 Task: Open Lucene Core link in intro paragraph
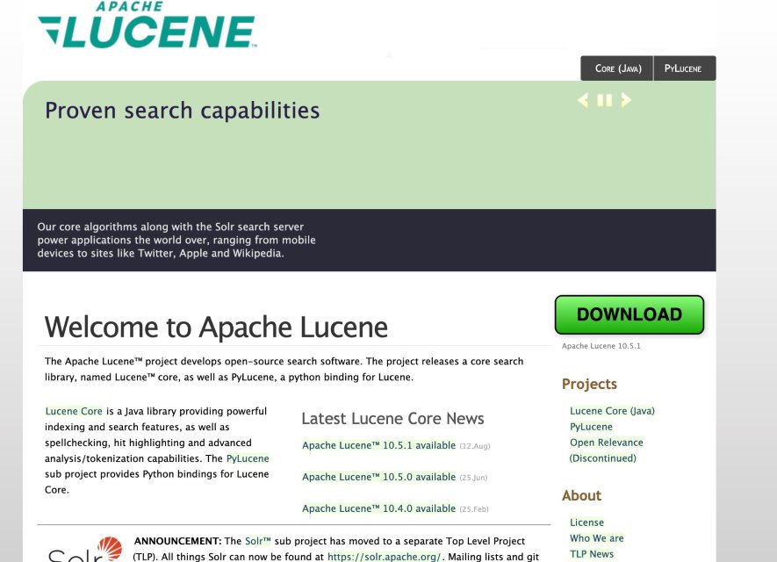(74, 411)
